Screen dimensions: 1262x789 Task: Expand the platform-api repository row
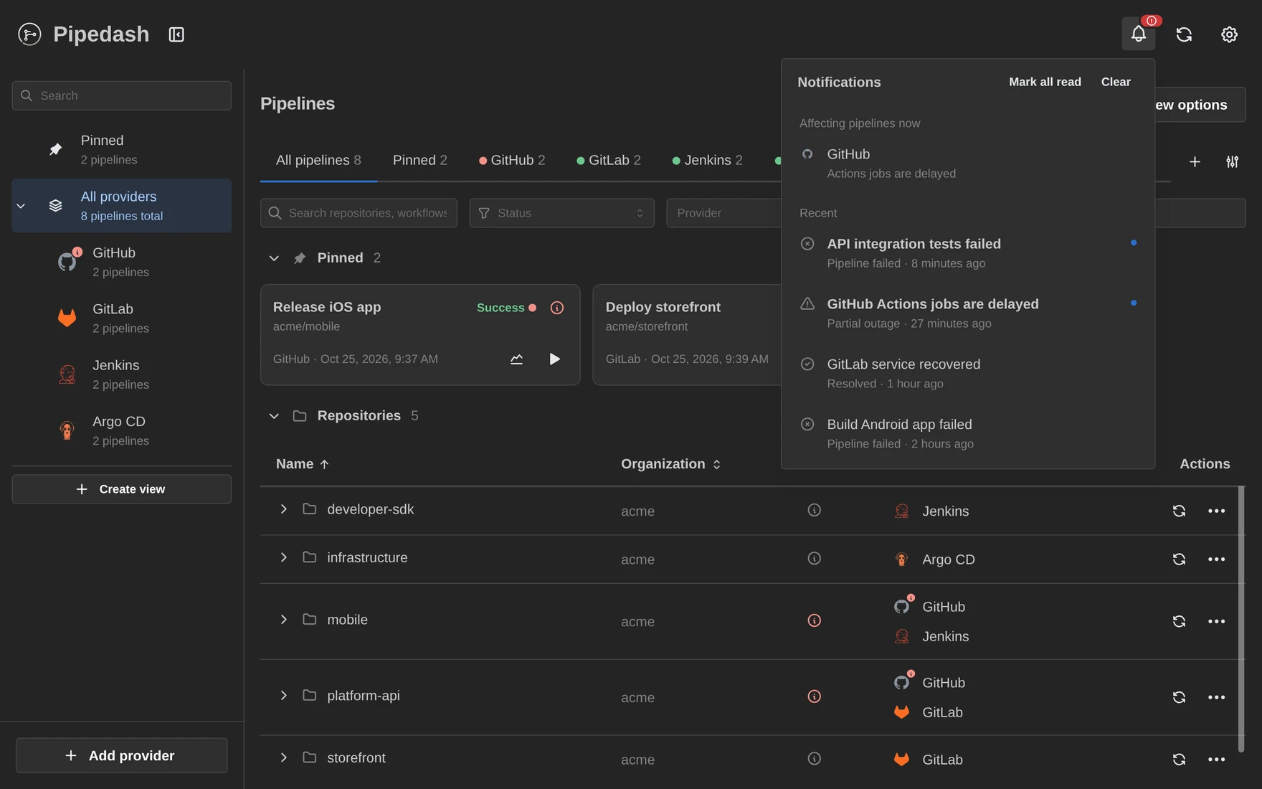(283, 696)
